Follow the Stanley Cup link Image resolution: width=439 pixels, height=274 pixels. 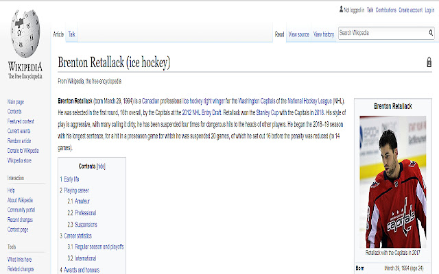268,112
